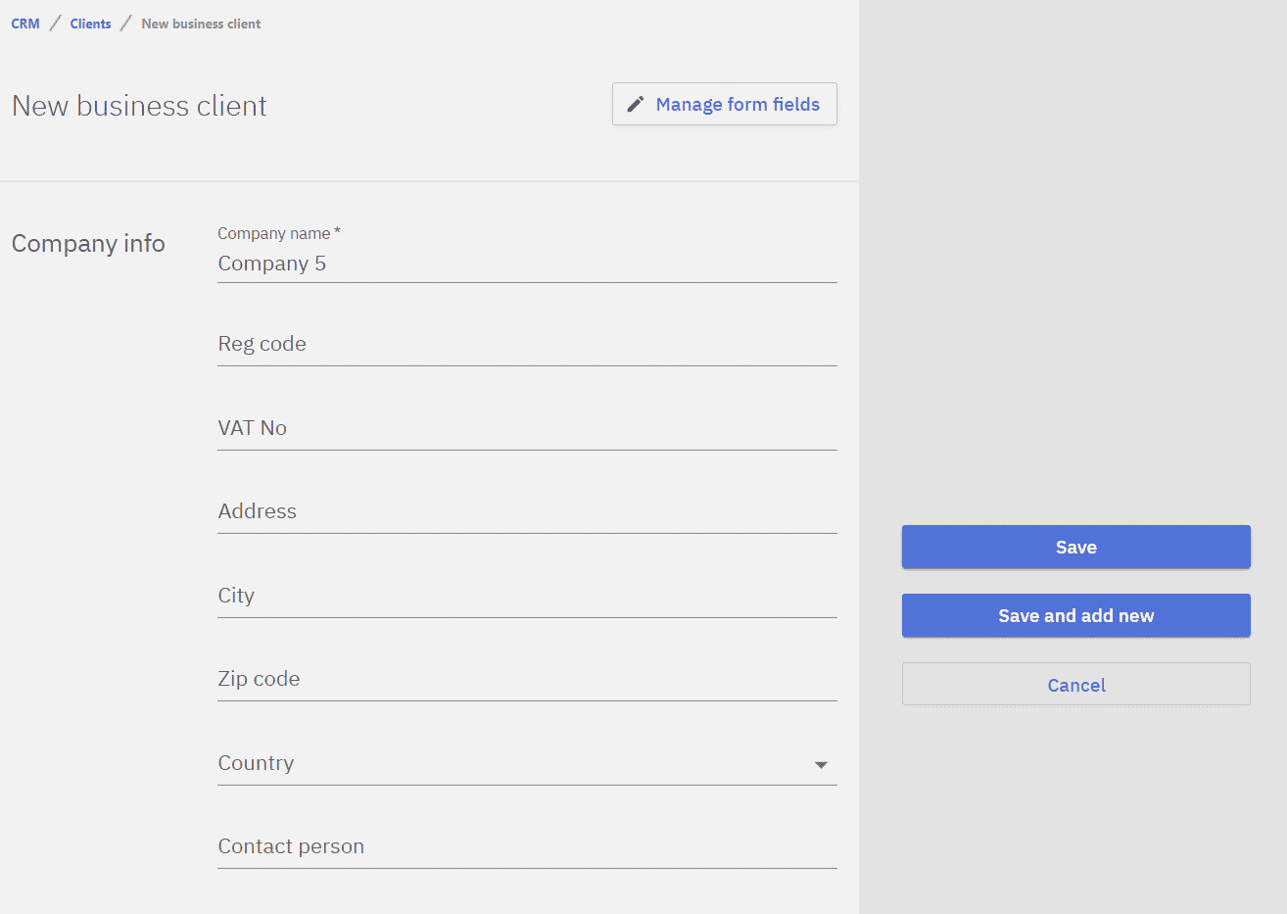Click the New business client page title
The image size is (1287, 914).
139,106
